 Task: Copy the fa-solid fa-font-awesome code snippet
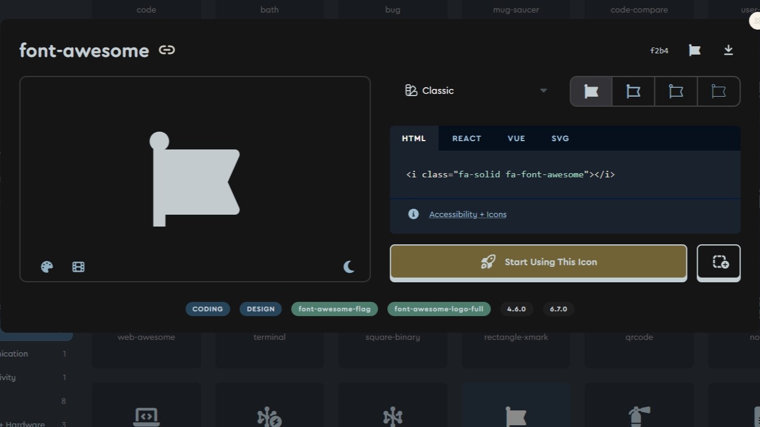[511, 174]
